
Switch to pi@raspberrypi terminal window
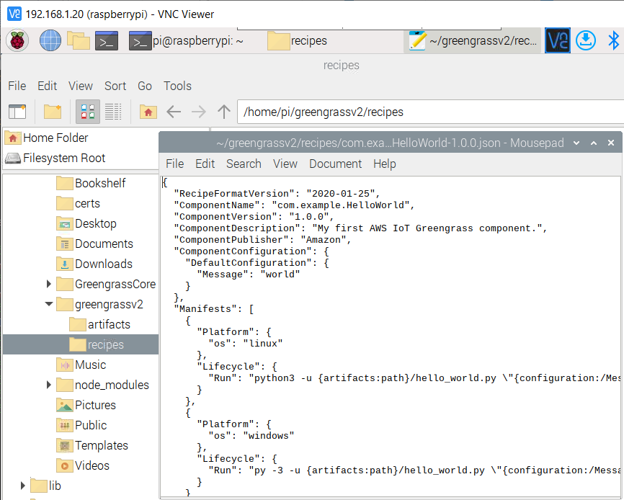186,40
